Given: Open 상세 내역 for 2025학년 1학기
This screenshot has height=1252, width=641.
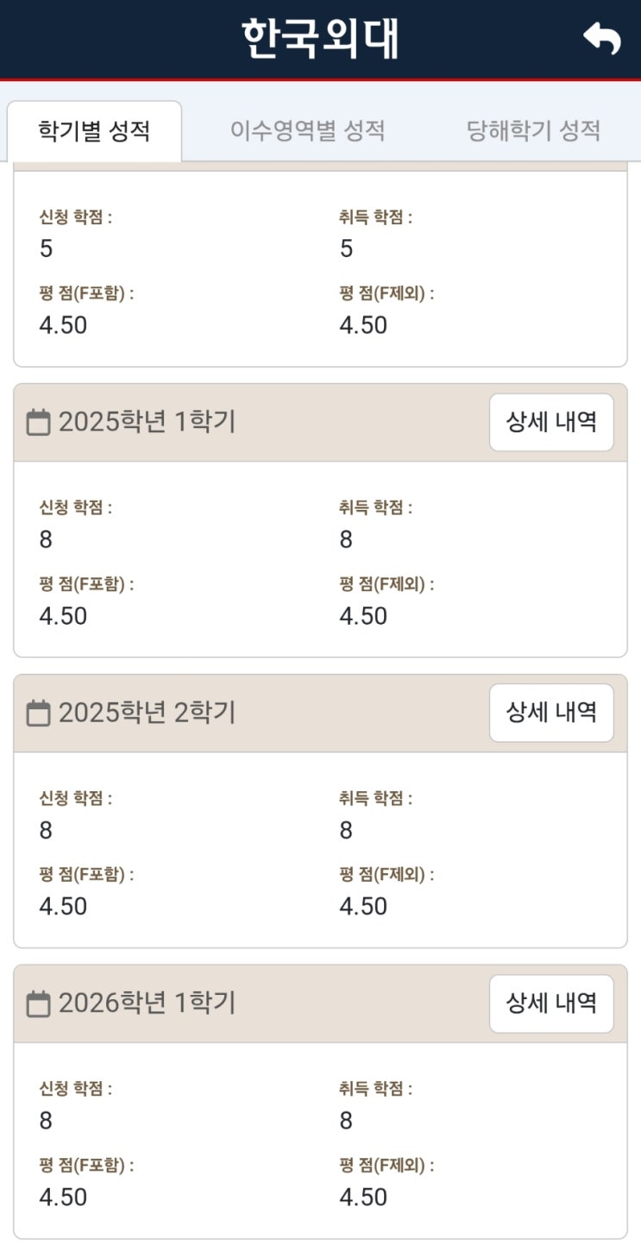Looking at the screenshot, I should [x=551, y=423].
